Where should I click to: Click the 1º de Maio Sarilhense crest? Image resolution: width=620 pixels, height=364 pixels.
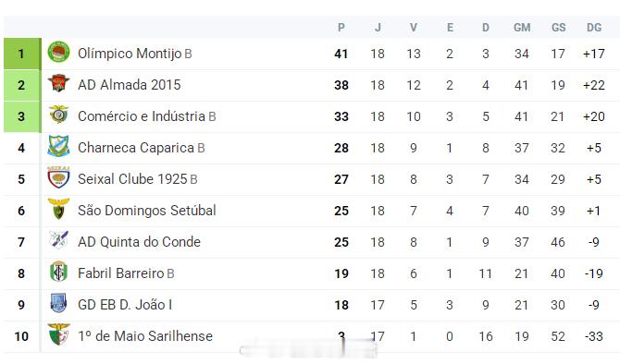[x=58, y=334]
